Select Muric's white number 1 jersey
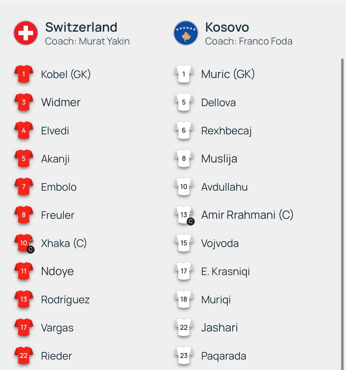Screen dimensions: 346x370 (x=184, y=74)
